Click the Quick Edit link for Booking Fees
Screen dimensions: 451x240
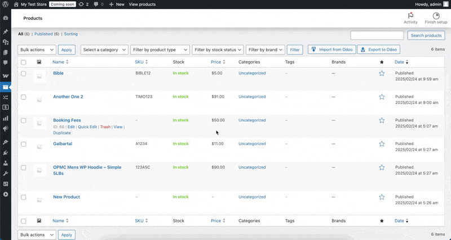pyautogui.click(x=87, y=127)
